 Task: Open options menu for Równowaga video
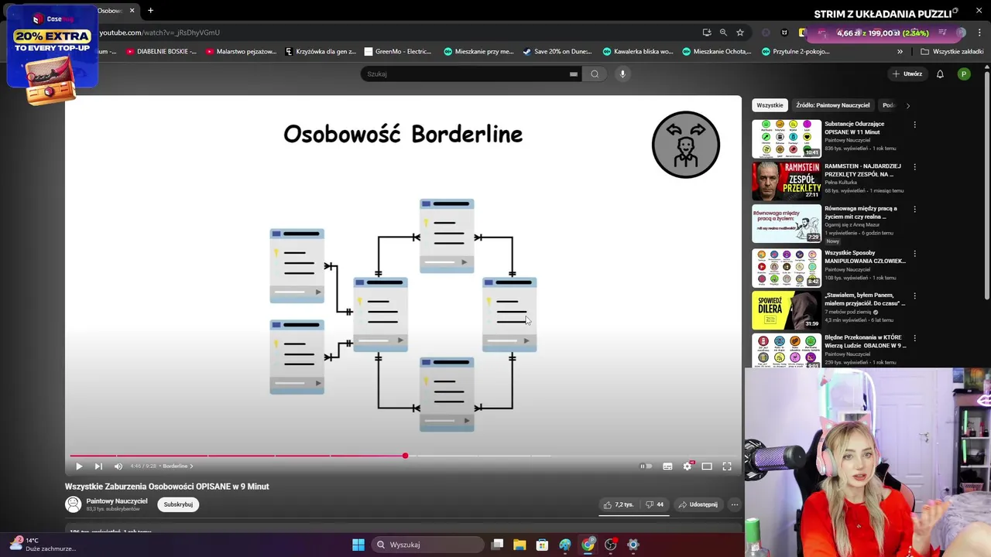click(914, 210)
